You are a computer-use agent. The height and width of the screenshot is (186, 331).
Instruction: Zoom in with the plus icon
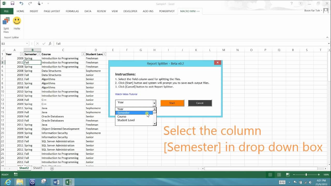[319, 175]
